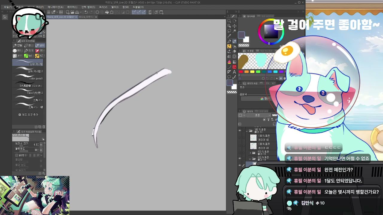383x215 pixels.
Task: Click the 레이어 42 layer thumbnail
Action: point(253,138)
